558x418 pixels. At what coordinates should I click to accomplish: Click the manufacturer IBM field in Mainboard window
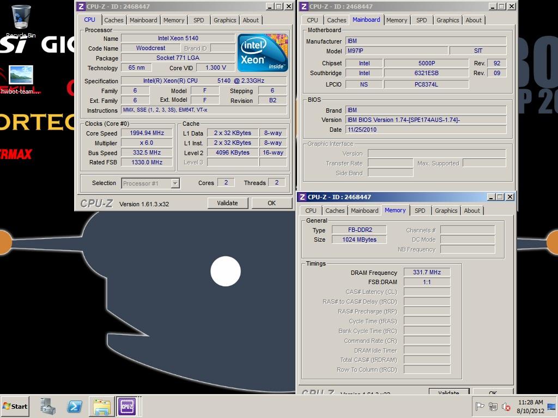[x=426, y=41]
